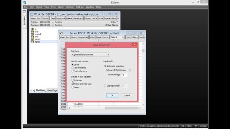The image size is (230, 129).
Task: Click the Maximum lags input field
Action: 125,75
